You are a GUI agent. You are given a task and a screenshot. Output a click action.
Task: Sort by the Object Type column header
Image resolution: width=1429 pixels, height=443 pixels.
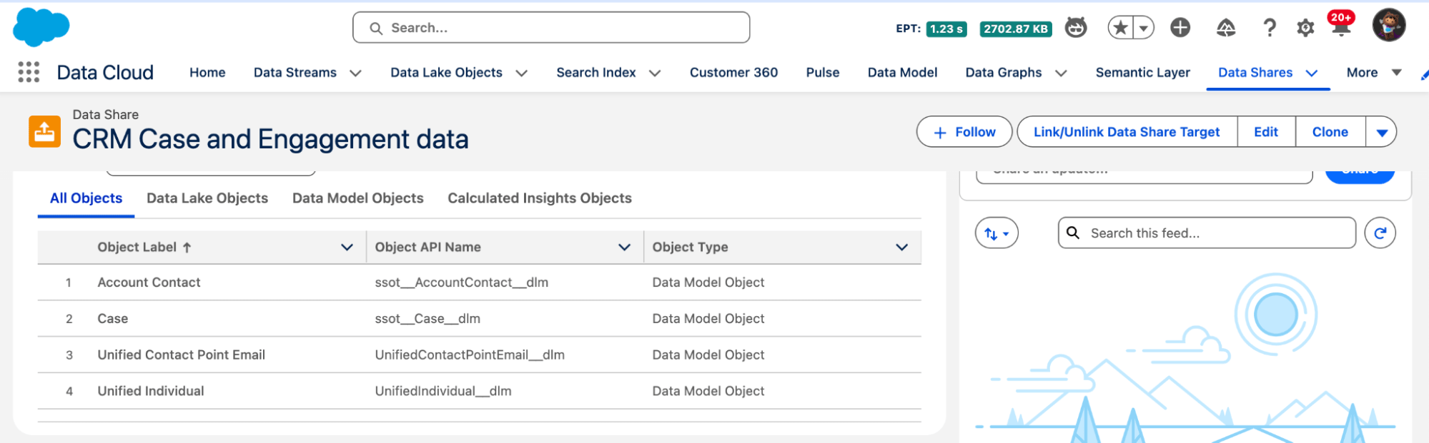tap(690, 247)
